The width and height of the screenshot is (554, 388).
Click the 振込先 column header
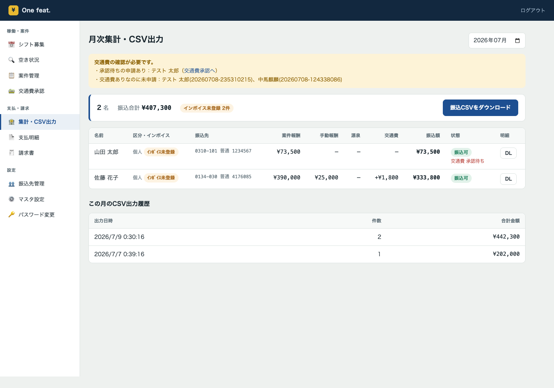point(202,136)
